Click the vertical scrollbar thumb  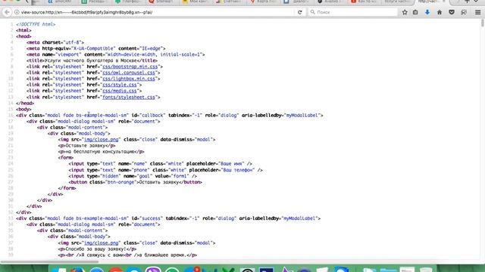coord(483,23)
